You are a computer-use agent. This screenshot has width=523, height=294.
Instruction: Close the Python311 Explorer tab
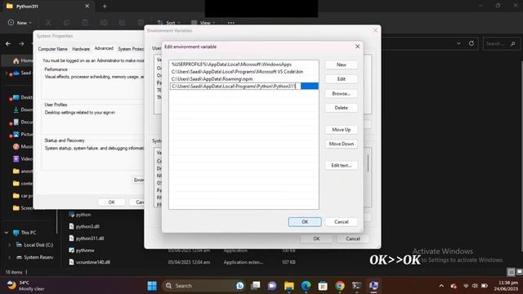coord(87,6)
